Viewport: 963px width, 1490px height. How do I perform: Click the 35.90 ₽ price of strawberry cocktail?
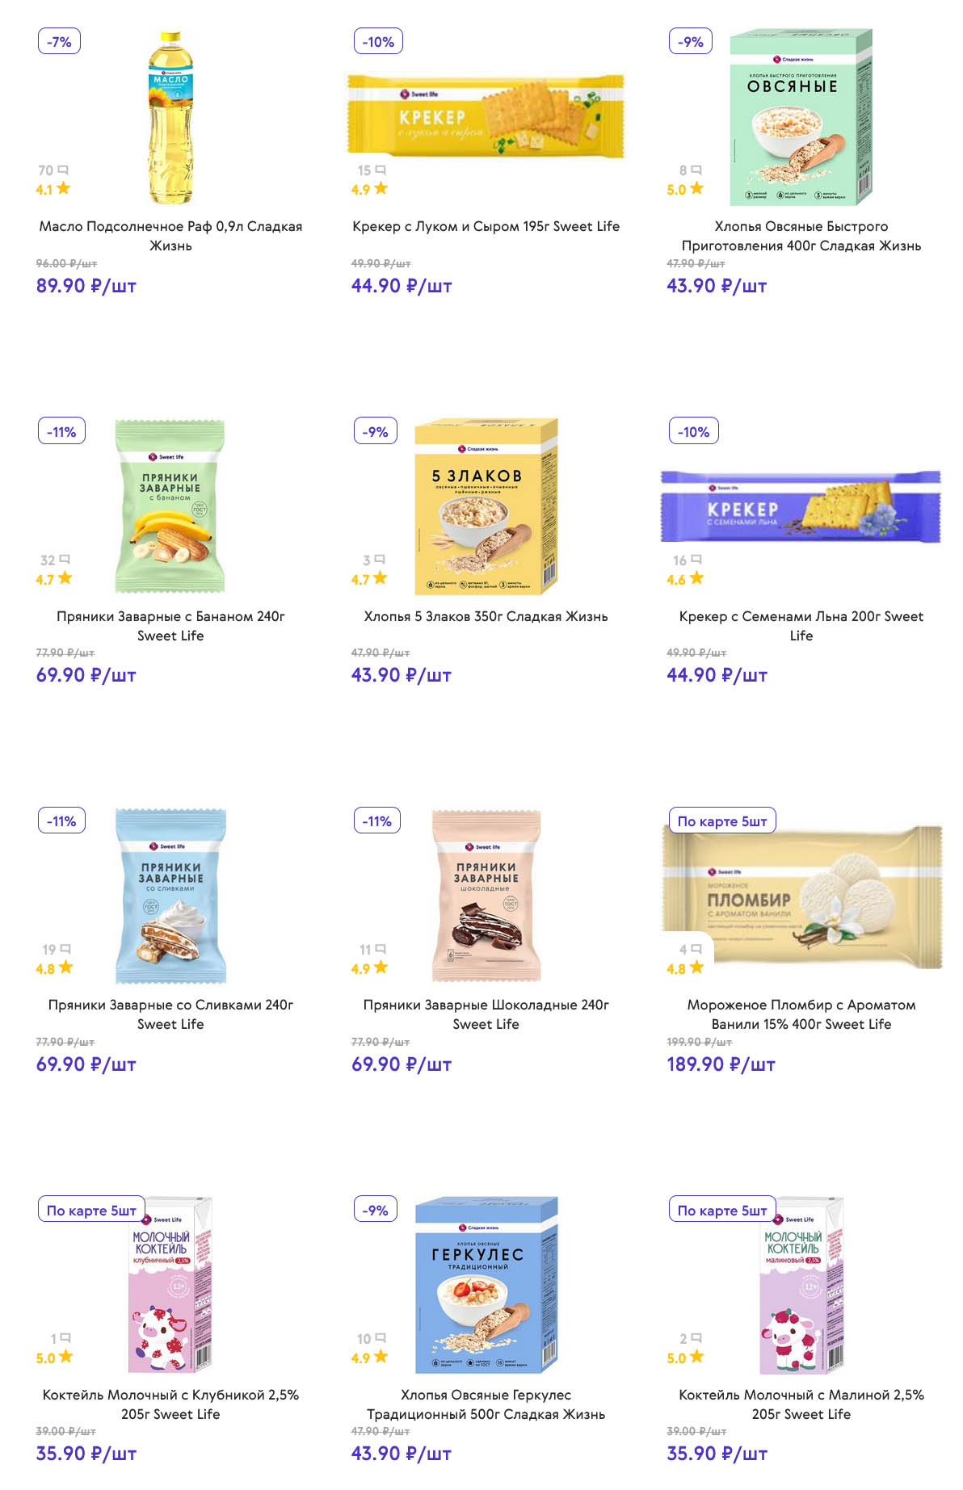pyautogui.click(x=86, y=1454)
